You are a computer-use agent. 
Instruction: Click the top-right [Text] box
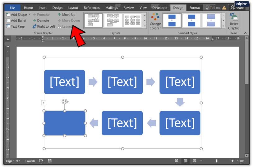coord(180,82)
